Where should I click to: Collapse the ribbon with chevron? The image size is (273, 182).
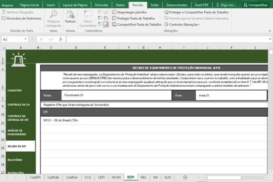270,31
